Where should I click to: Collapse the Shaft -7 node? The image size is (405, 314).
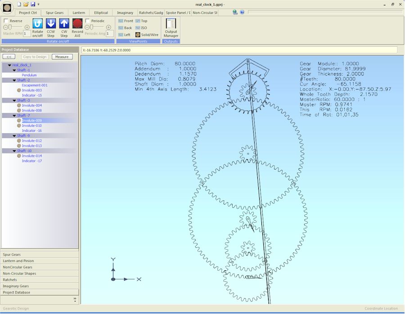(13, 115)
